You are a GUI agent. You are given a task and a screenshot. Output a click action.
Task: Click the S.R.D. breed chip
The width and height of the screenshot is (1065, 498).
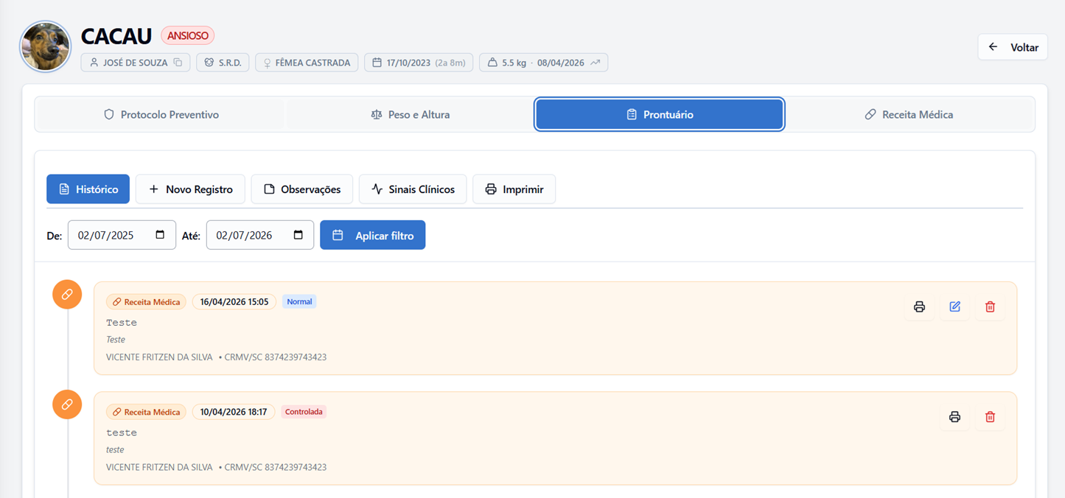point(223,63)
